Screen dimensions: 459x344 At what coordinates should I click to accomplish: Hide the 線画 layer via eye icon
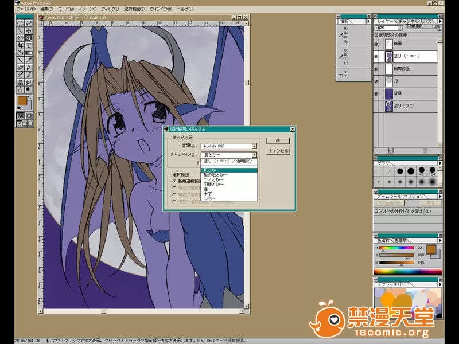coord(377,44)
